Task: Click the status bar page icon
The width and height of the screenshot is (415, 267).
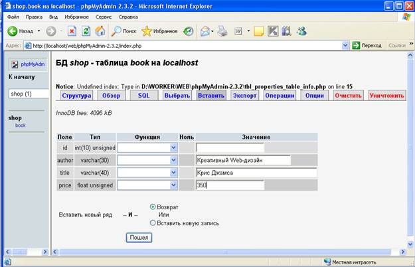Action: coord(8,262)
